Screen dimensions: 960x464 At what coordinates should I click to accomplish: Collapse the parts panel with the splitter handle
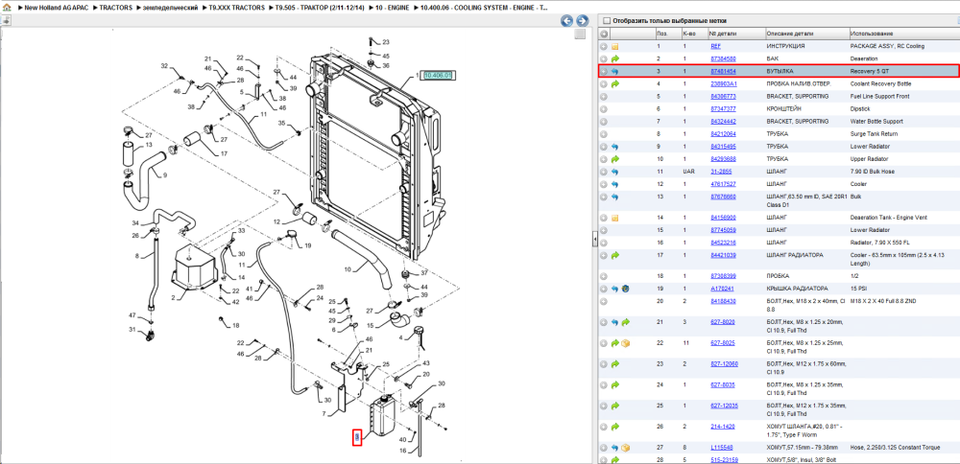coord(594,241)
